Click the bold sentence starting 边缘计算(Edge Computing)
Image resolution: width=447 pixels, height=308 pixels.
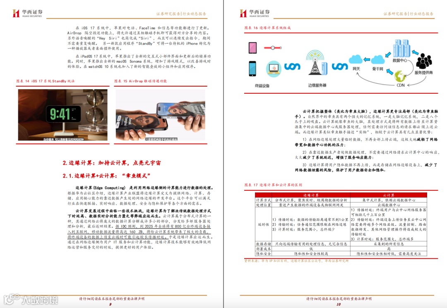pyautogui.click(x=144, y=188)
